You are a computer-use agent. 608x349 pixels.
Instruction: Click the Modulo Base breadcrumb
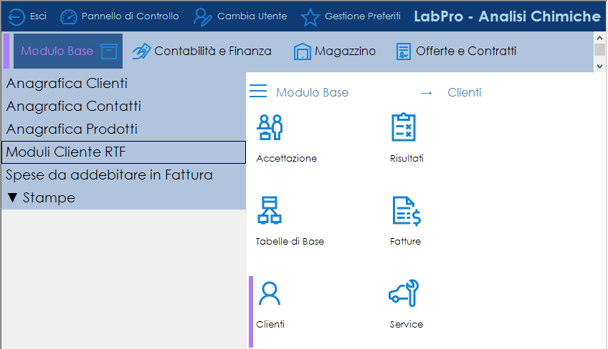tap(312, 92)
